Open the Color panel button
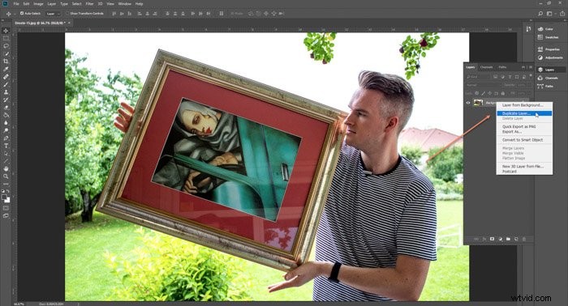Image resolution: width=568 pixels, height=306 pixels. pyautogui.click(x=545, y=29)
